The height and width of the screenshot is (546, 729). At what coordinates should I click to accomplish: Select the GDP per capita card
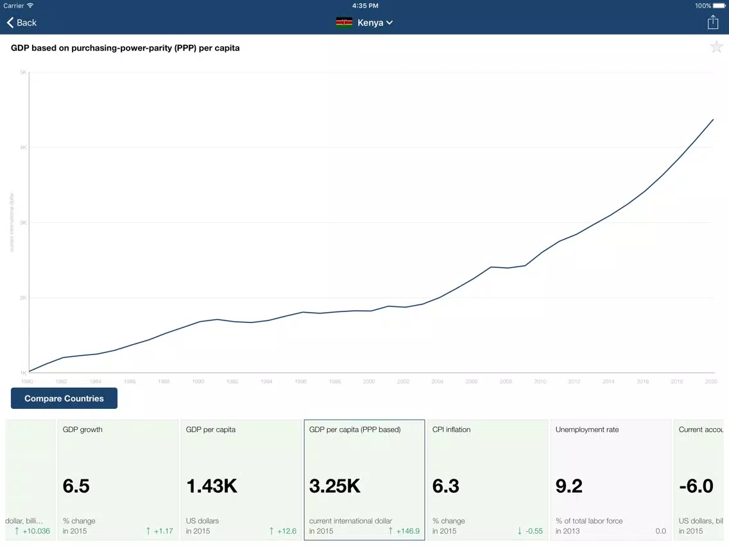coord(241,480)
